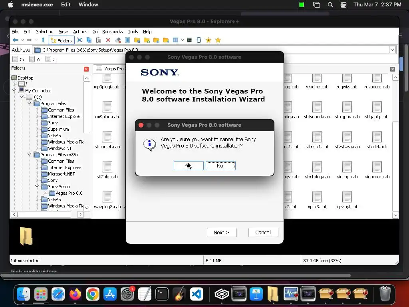The height and width of the screenshot is (307, 409).
Task: Click Cancel in the installation wizard
Action: click(263, 233)
